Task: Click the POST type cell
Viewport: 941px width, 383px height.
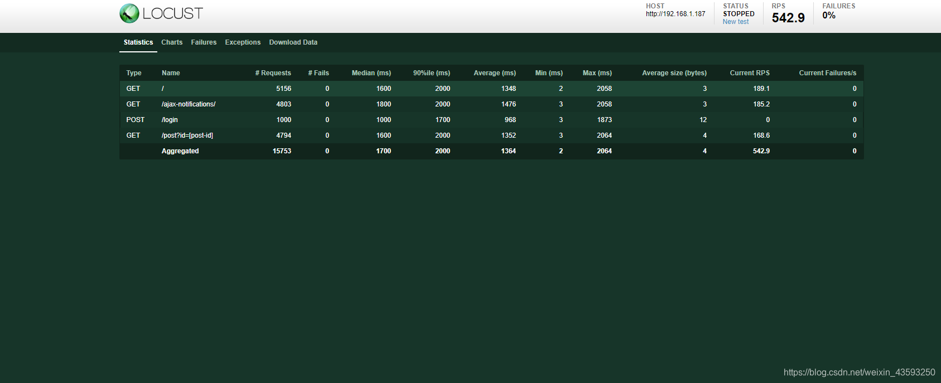Action: point(135,120)
